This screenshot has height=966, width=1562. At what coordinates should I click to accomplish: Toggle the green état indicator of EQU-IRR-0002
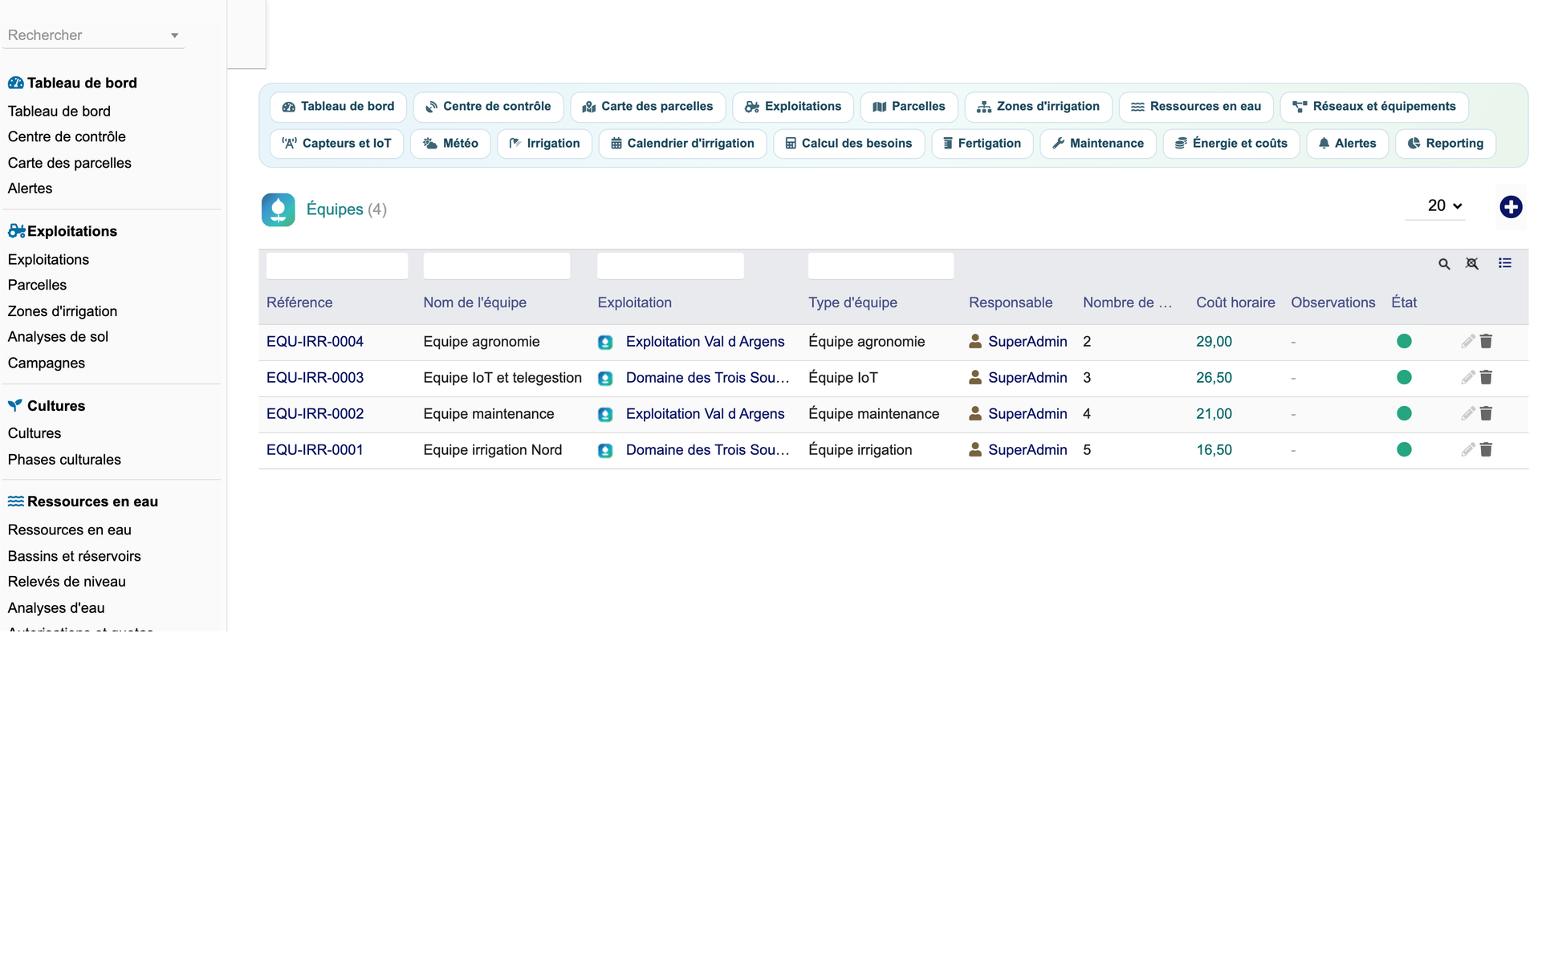[x=1404, y=413]
